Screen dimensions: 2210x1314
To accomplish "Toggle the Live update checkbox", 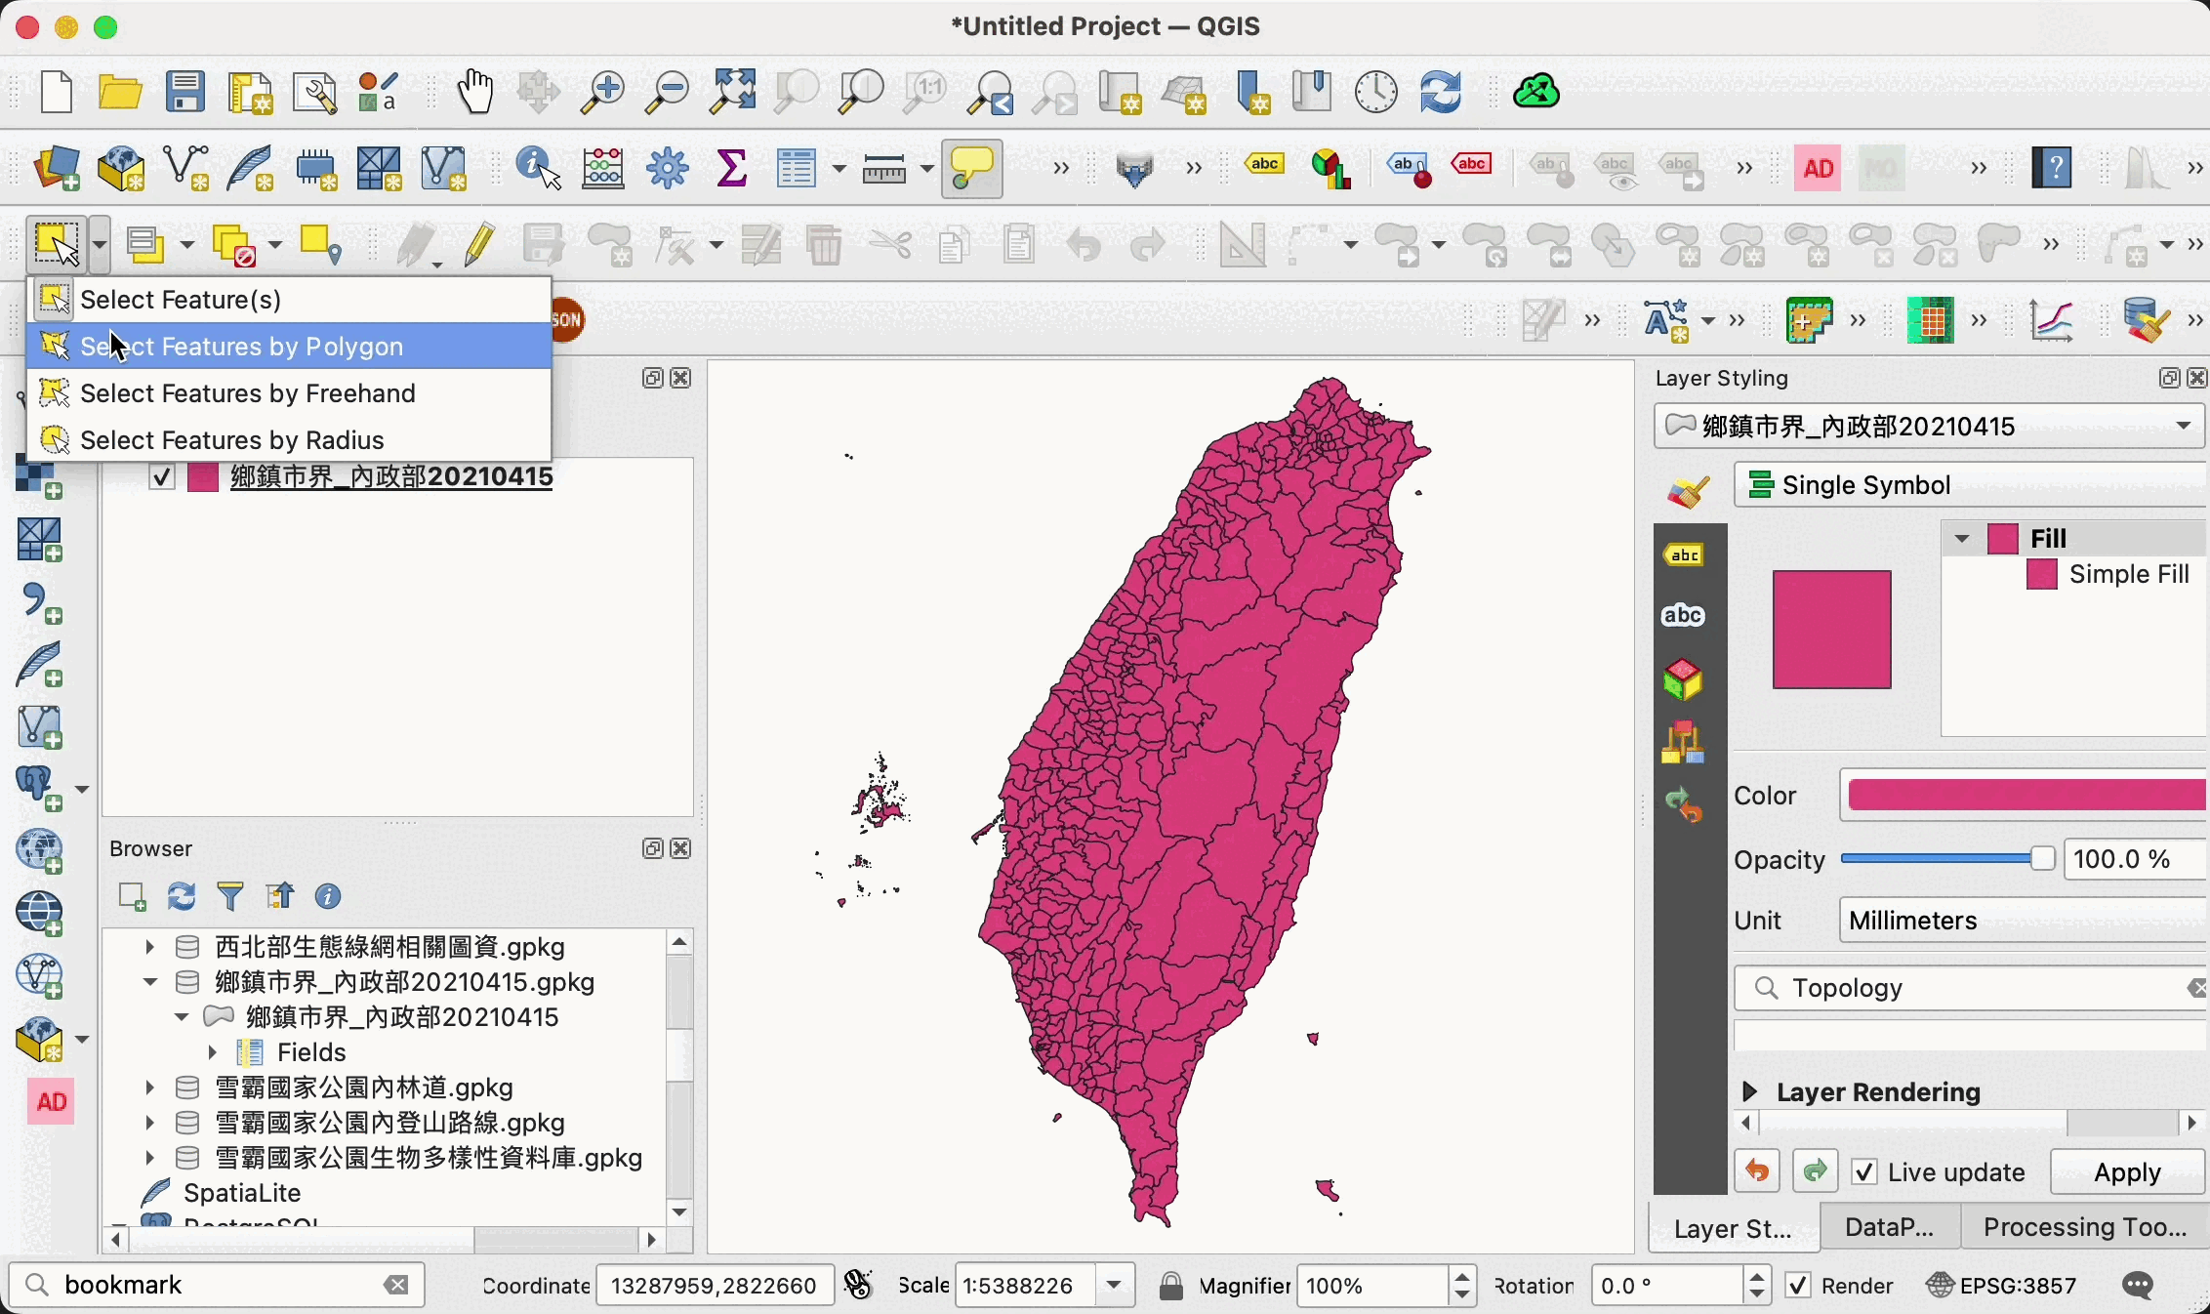I will pyautogui.click(x=1864, y=1171).
